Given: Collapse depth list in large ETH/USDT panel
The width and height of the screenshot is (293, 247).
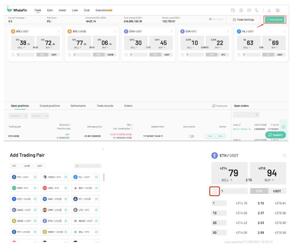Looking at the screenshot, I should pyautogui.click(x=214, y=191).
